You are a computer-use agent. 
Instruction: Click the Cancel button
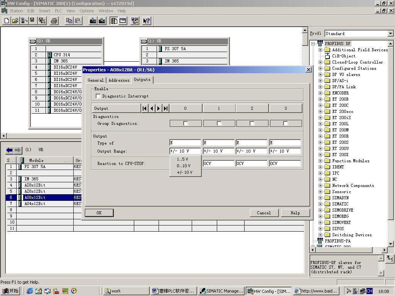click(264, 213)
